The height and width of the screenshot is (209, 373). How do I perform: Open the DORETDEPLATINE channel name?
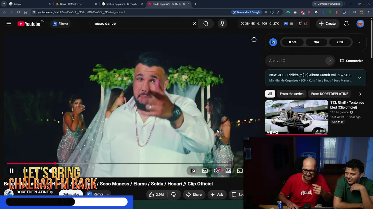(33, 192)
